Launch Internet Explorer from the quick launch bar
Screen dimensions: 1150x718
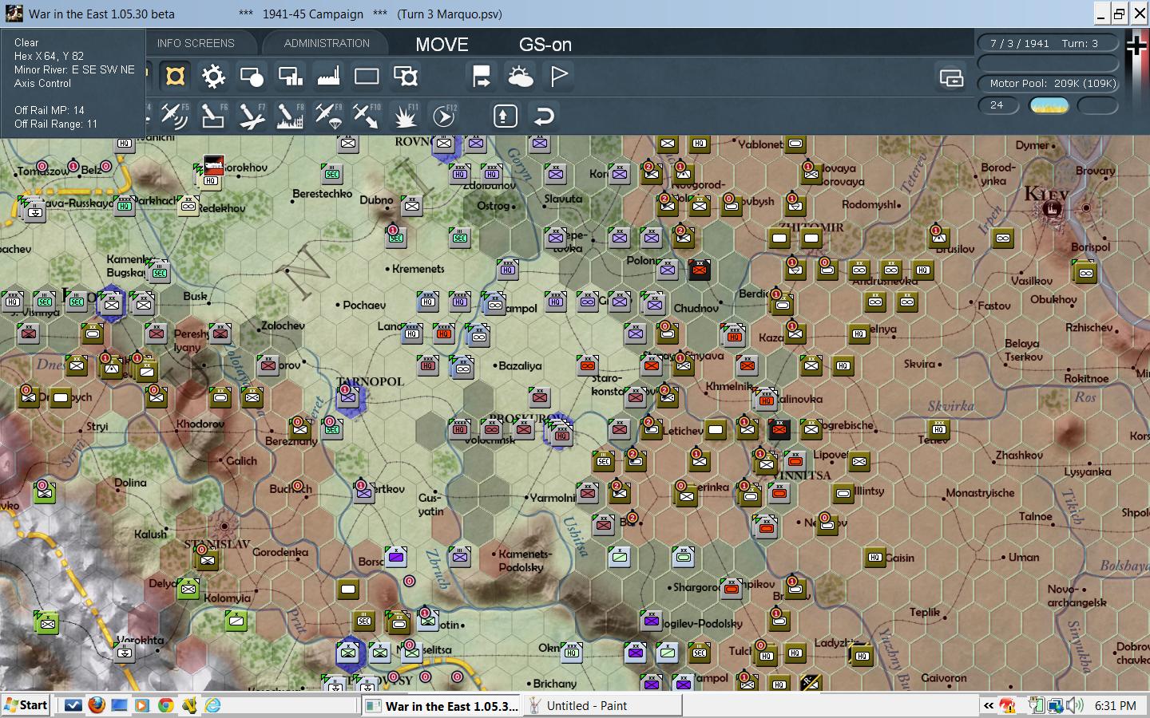[212, 705]
